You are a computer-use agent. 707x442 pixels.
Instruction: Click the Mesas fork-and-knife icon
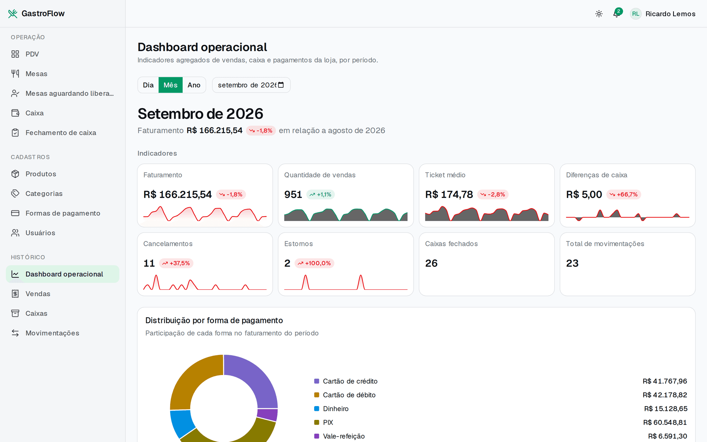coord(15,74)
